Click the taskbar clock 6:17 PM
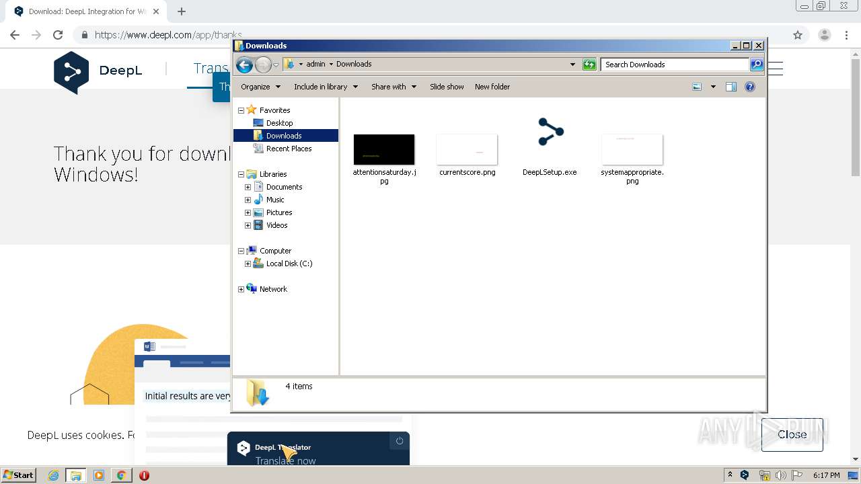861x484 pixels. click(x=826, y=475)
